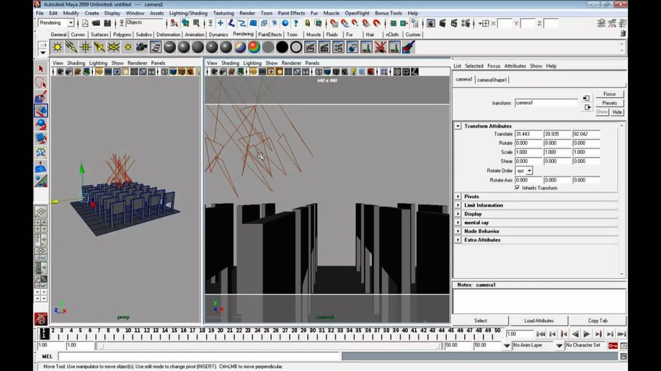Create a directional light from shelf
Image resolution: width=661 pixels, height=371 pixels.
[x=71, y=47]
